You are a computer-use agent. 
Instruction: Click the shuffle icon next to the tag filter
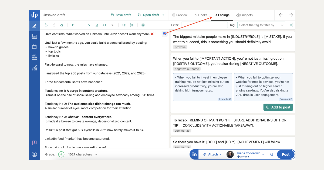click(291, 25)
